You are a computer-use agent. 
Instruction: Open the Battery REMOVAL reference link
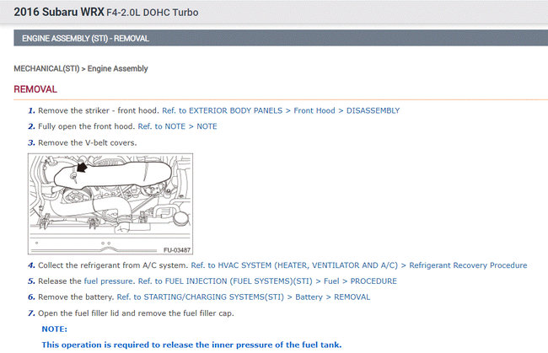tap(243, 297)
